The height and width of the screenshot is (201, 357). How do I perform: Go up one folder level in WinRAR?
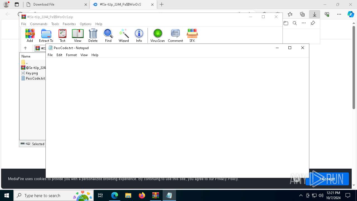(x=25, y=48)
